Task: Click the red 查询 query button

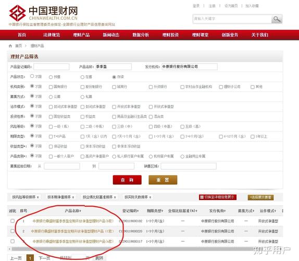Action: click(127, 180)
